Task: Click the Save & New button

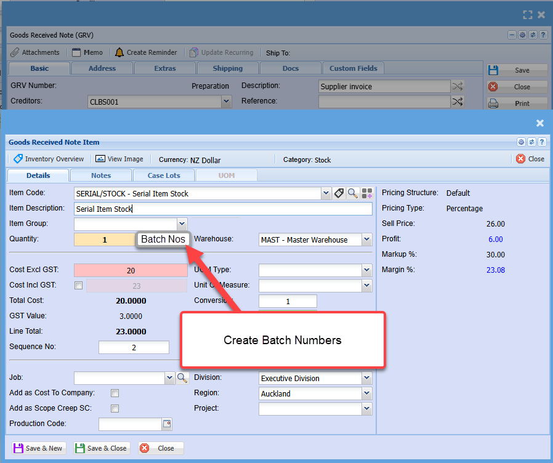Action: [x=38, y=448]
